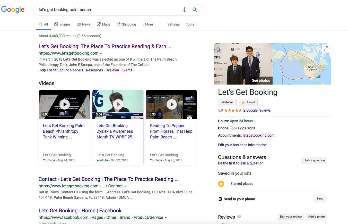Play the Dyslexia Awareness Month video
The height and width of the screenshot is (224, 348).
[118, 104]
